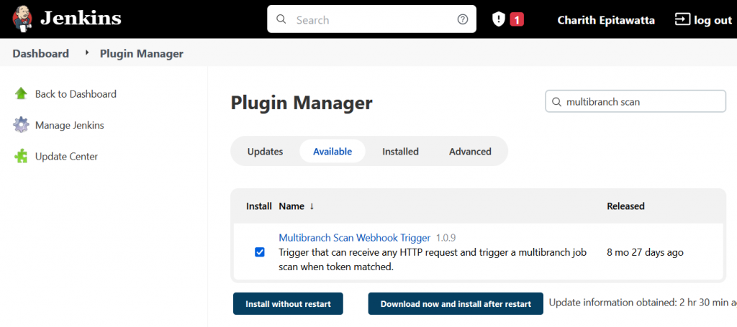Switch to the Installed tab
The height and width of the screenshot is (327, 737).
[x=400, y=151]
